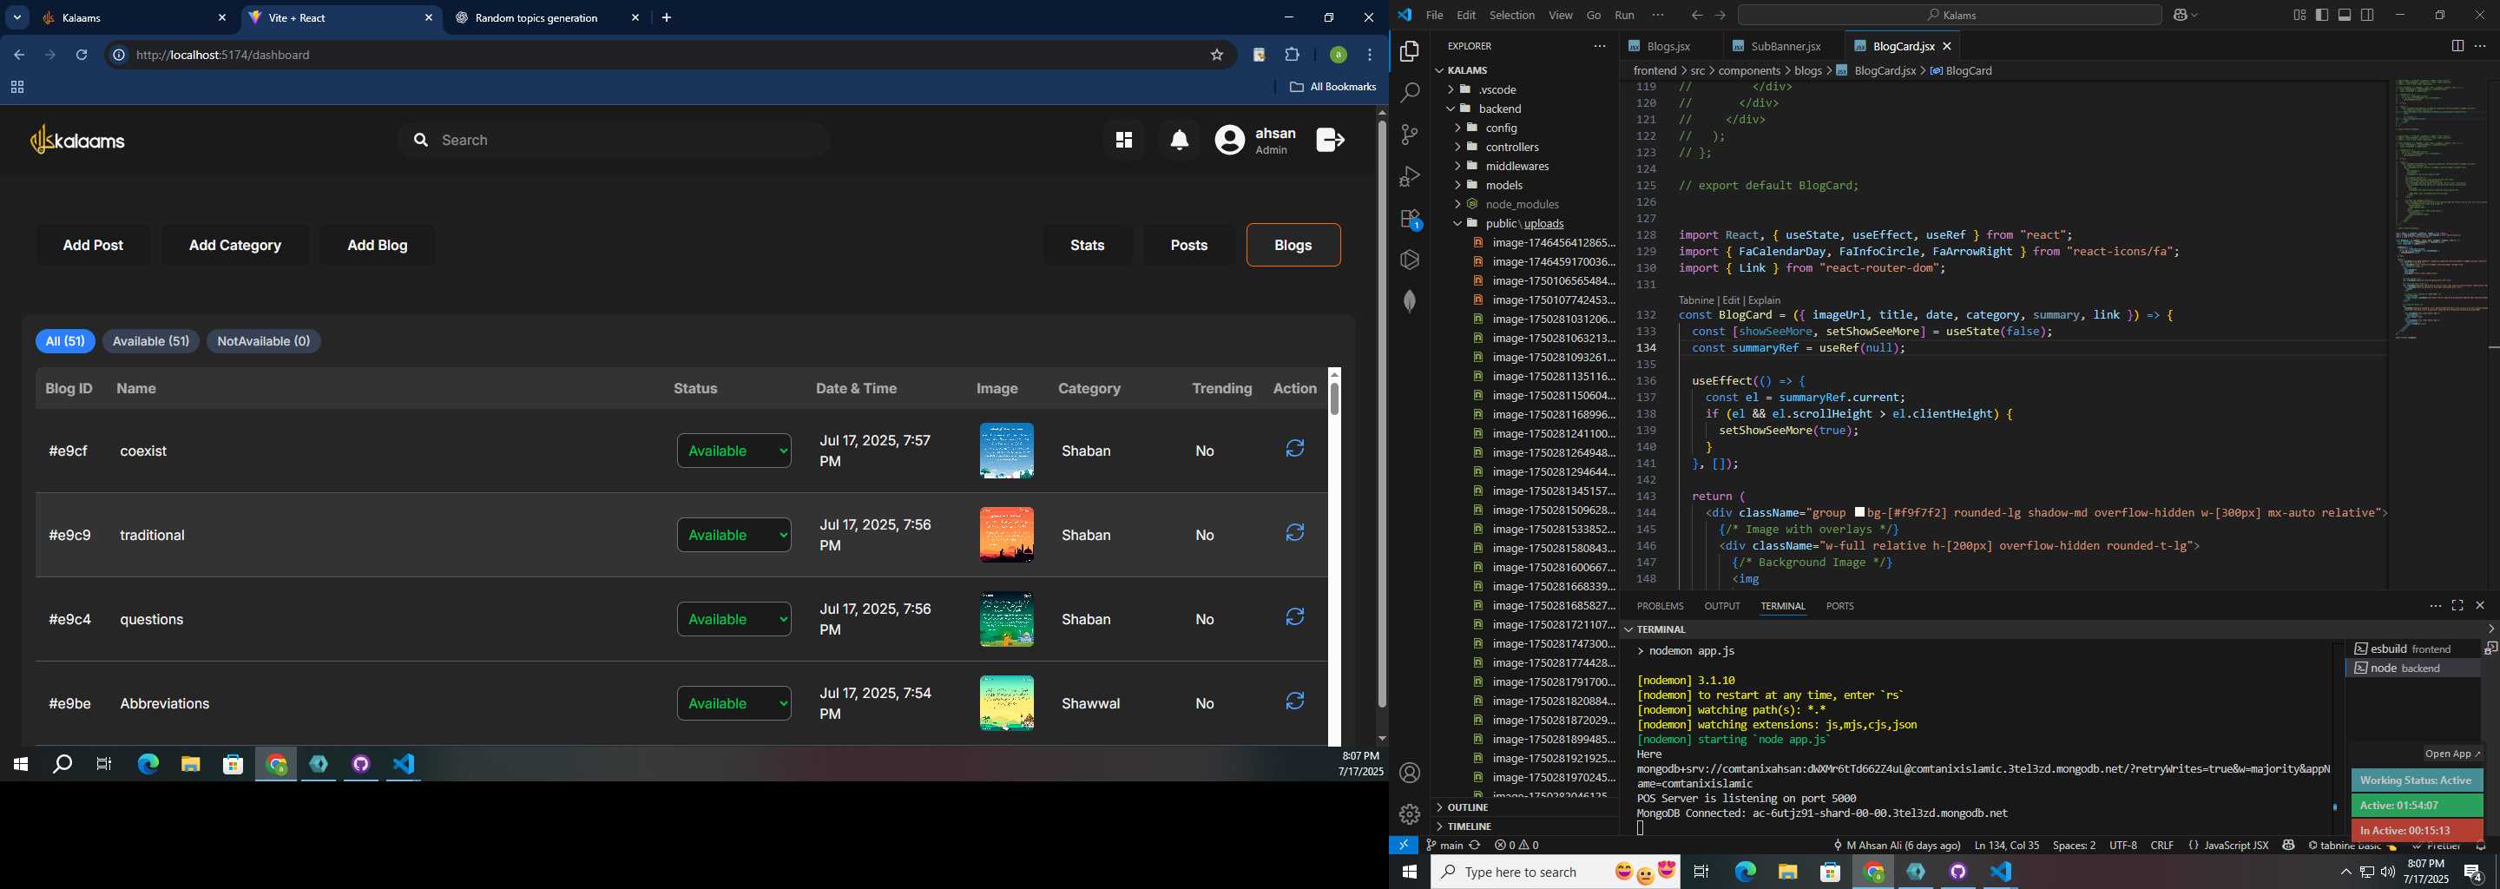Select node backend terminal entry

click(2411, 668)
